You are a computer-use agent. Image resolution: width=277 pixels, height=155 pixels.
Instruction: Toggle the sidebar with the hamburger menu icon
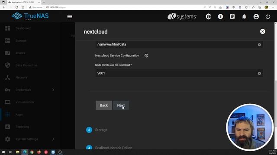pyautogui.click(x=70, y=16)
